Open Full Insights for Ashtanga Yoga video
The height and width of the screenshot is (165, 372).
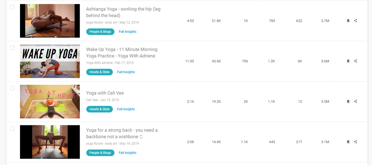pos(128,32)
